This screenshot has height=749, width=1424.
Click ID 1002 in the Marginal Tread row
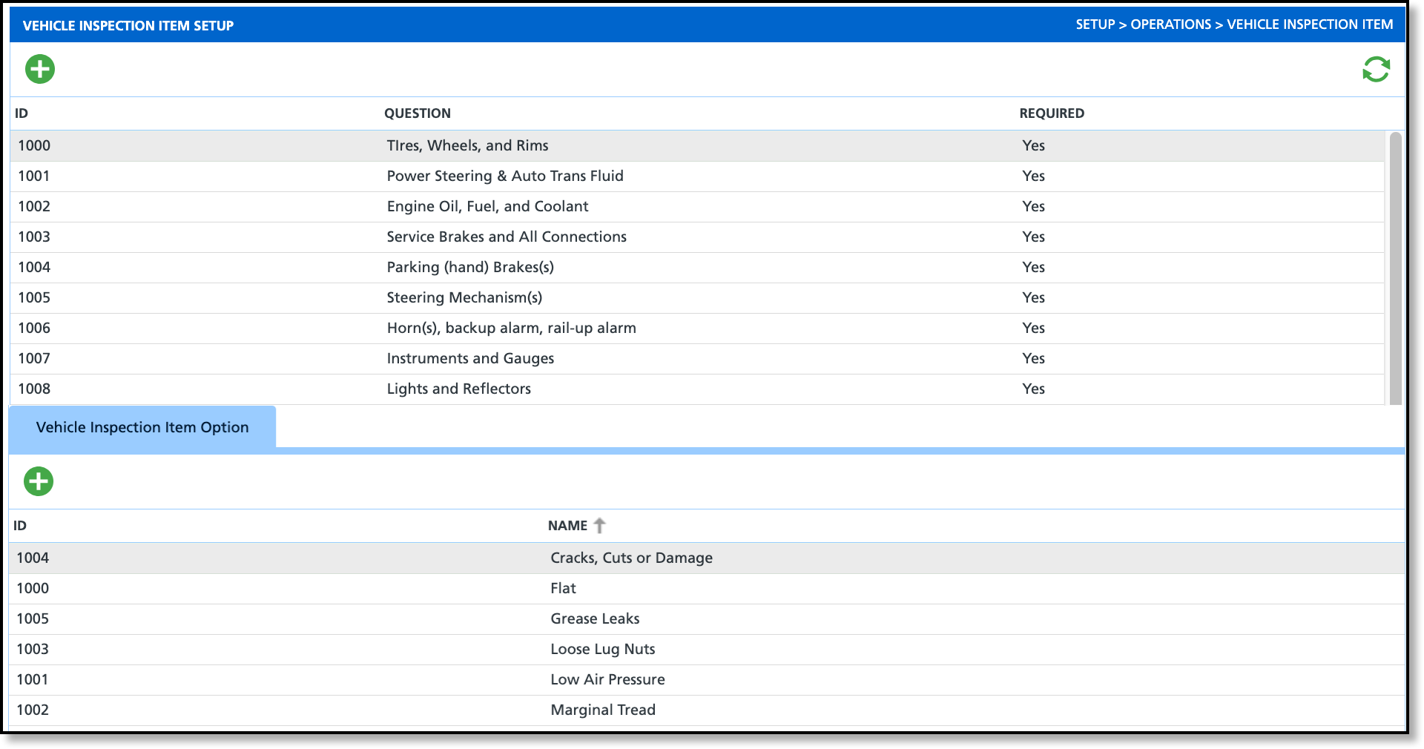pos(33,710)
